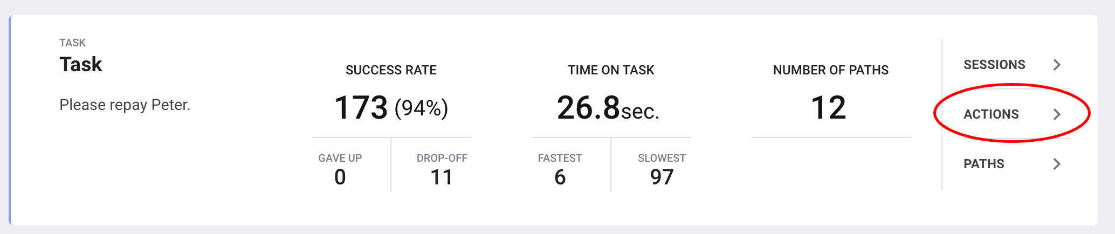Viewport: 1115px width, 234px height.
Task: Click the chevron arrow next to Sessions
Action: pos(1057,65)
